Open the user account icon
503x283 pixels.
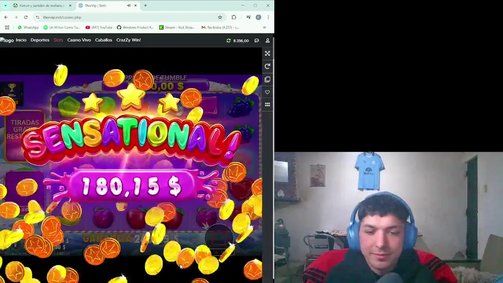[268, 40]
